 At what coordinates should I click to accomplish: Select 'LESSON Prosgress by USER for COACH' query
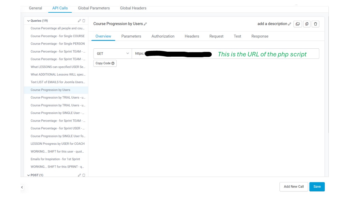coord(58,144)
